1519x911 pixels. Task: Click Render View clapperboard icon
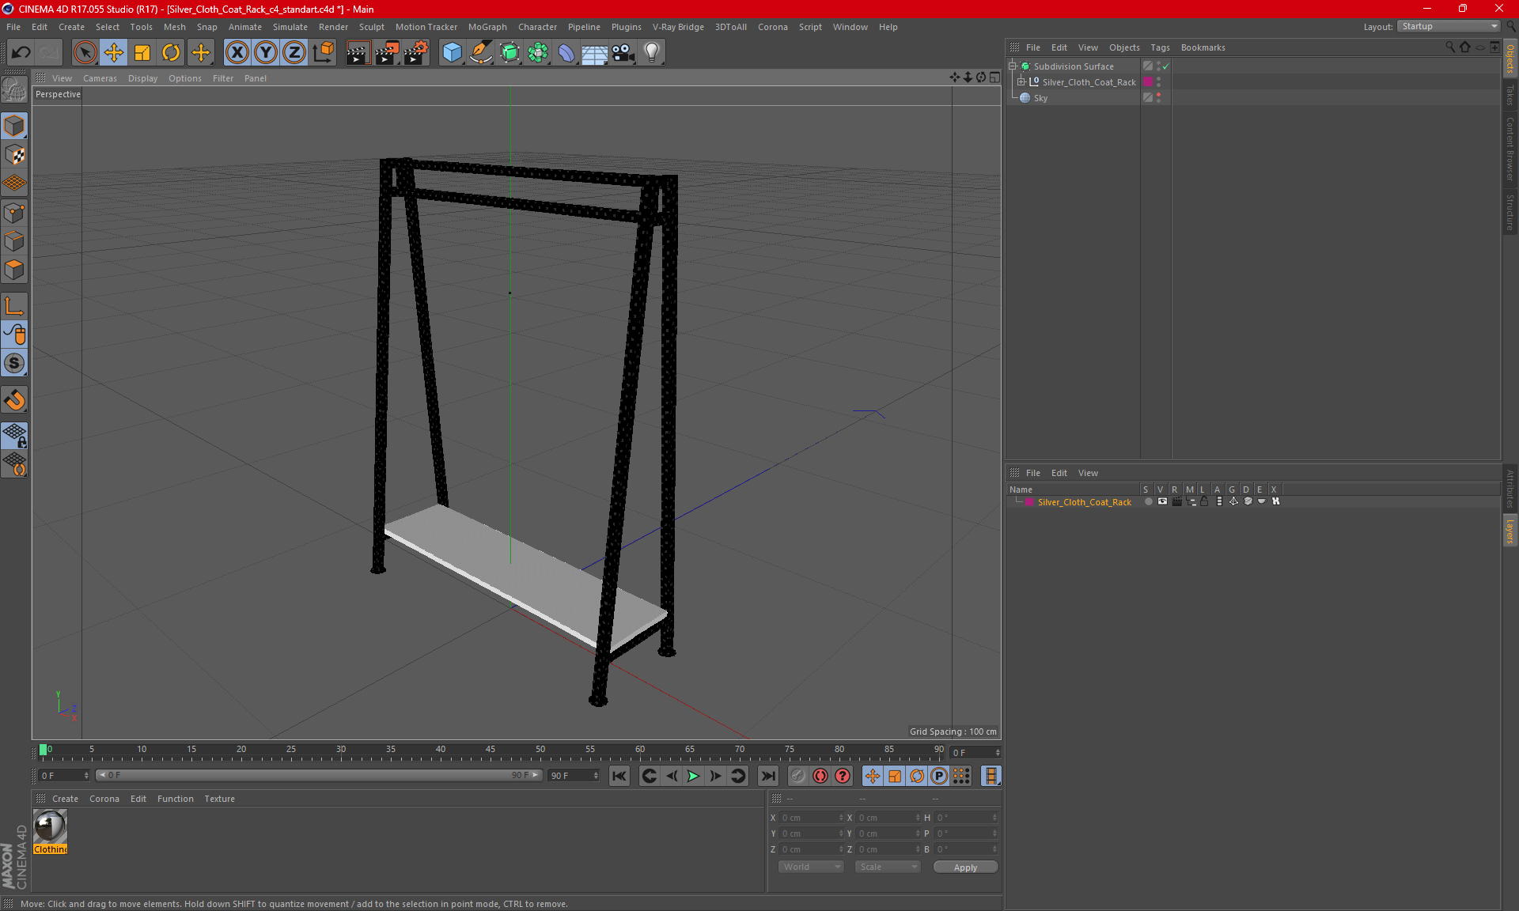tap(358, 53)
